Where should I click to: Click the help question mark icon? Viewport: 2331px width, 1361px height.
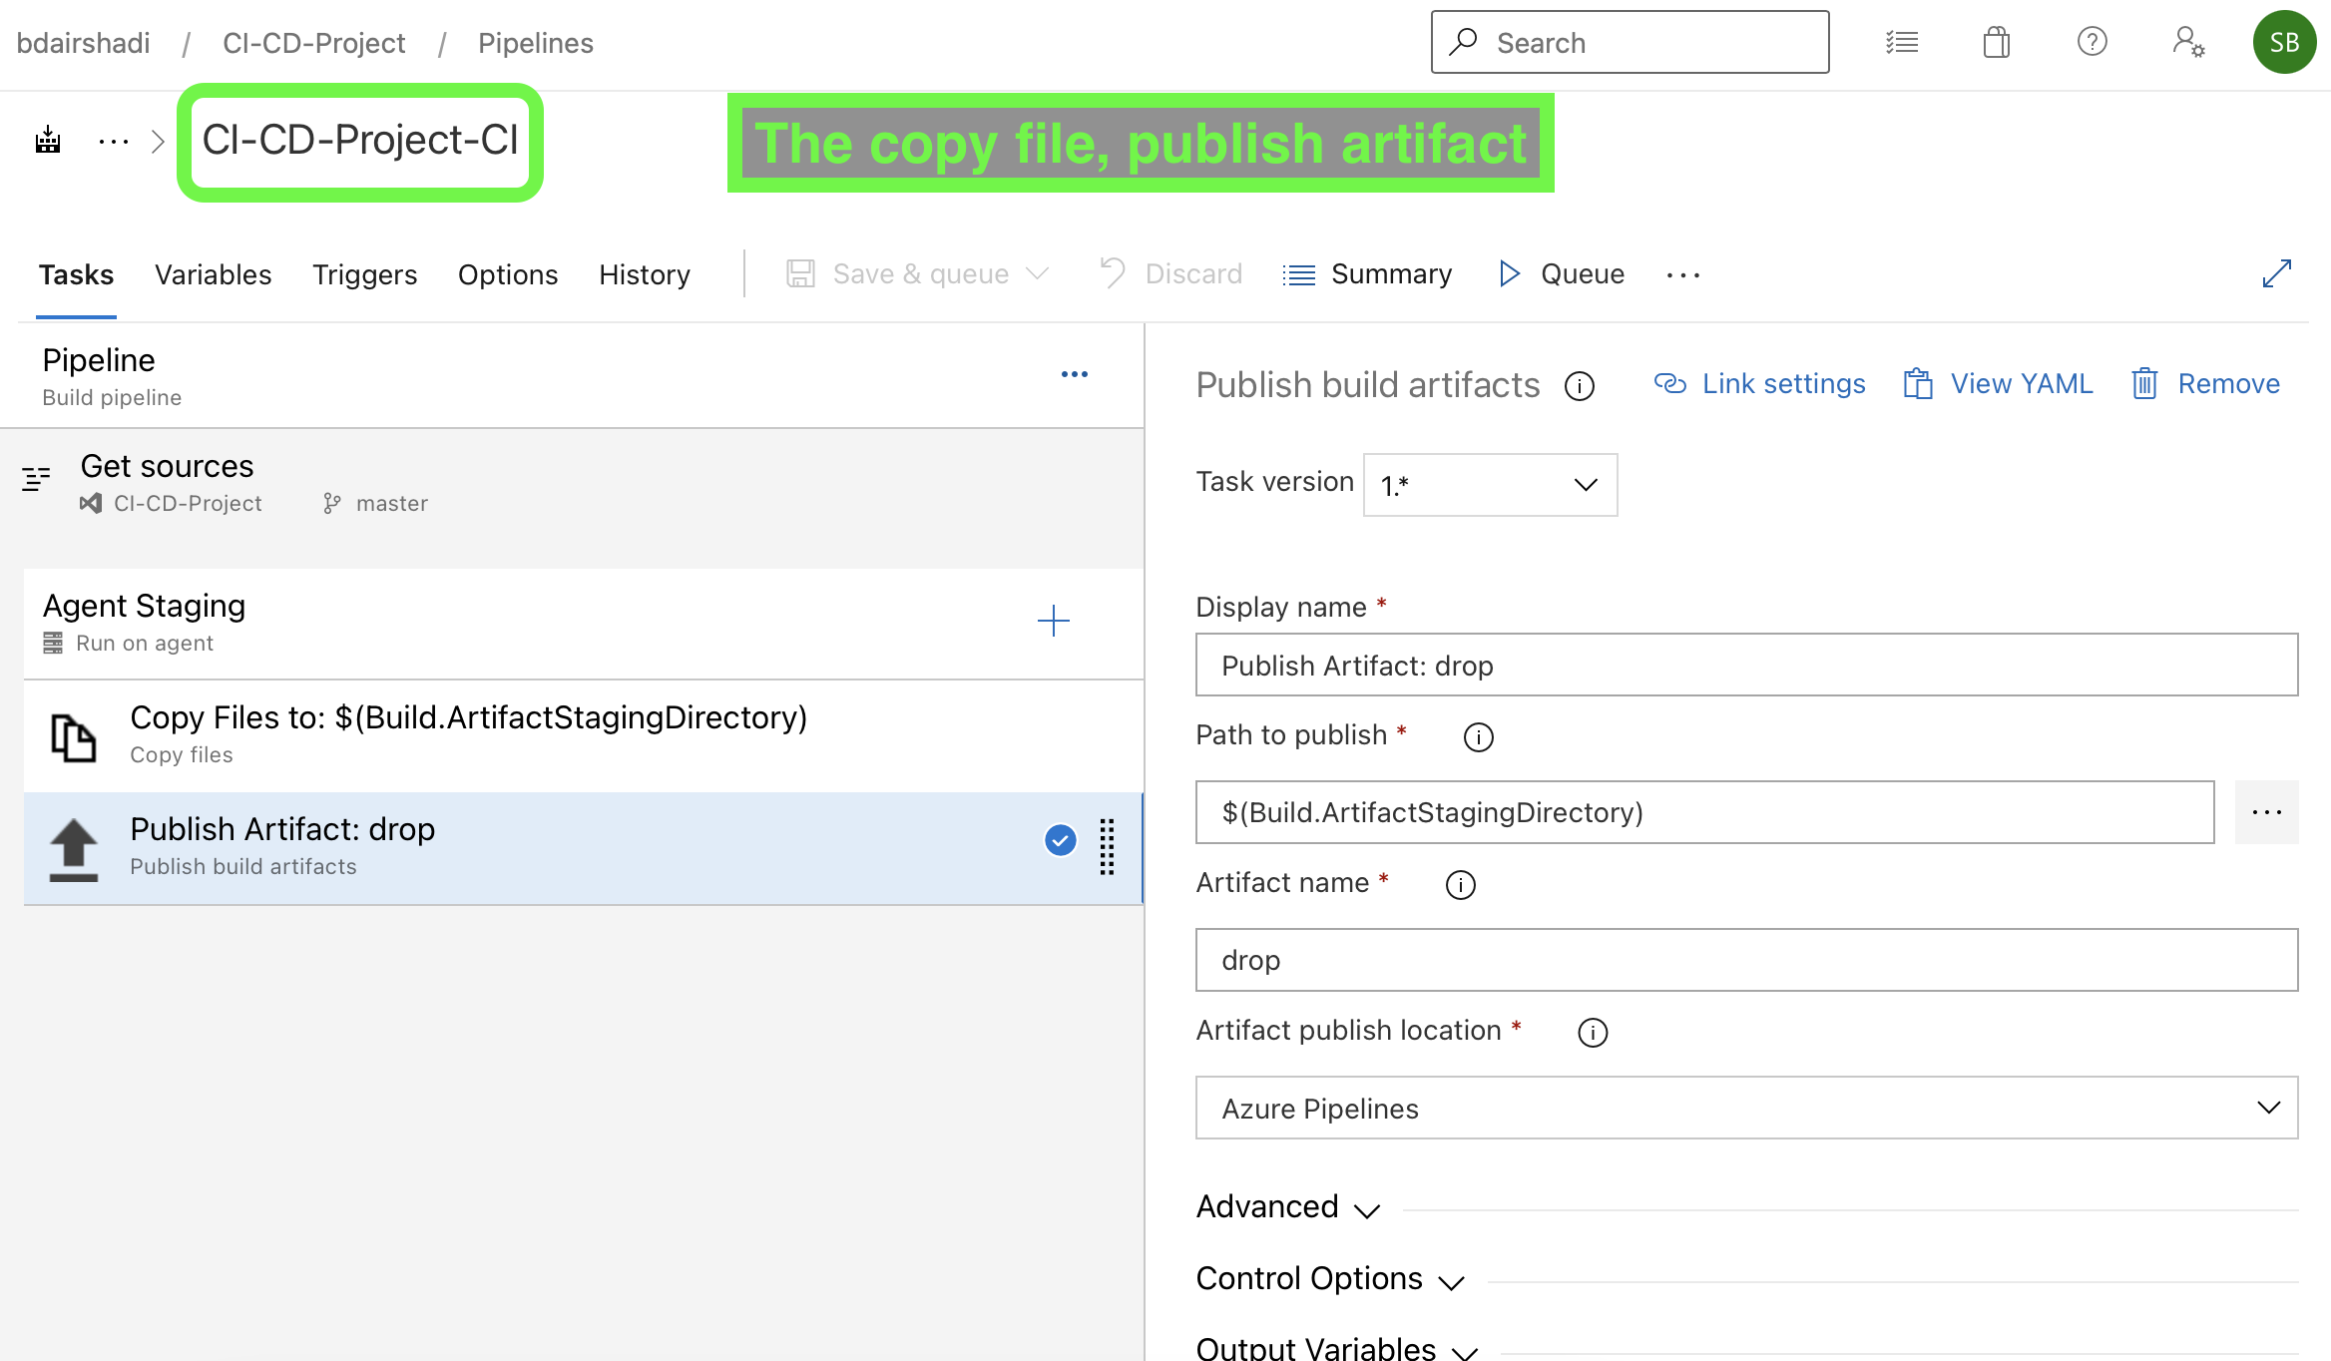(x=2092, y=42)
